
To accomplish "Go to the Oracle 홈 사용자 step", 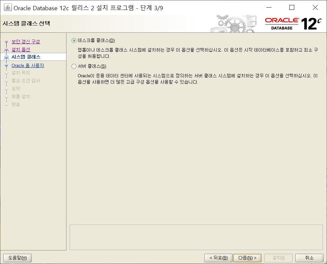I will point(28,65).
